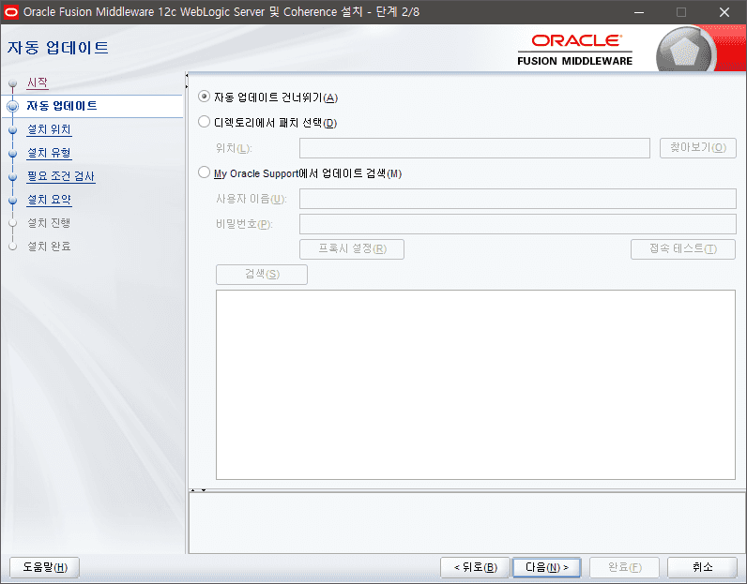The height and width of the screenshot is (584, 747).
Task: Open the 도움말(H) help button
Action: click(x=44, y=567)
